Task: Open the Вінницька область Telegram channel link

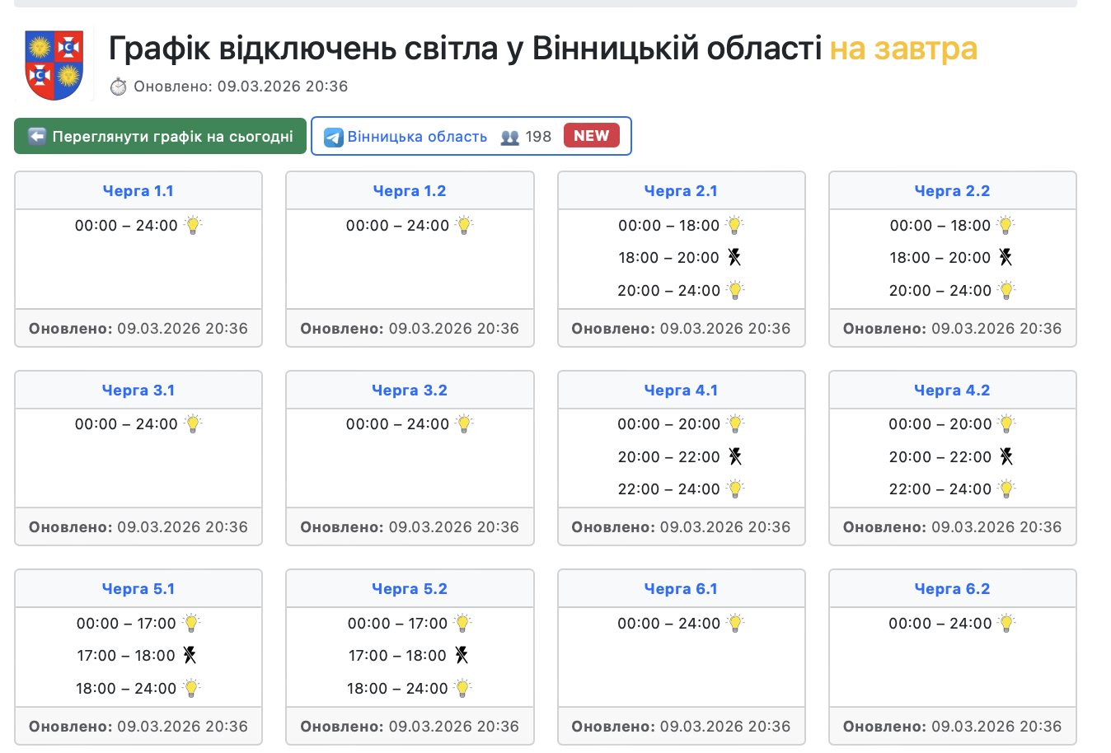Action: [417, 137]
